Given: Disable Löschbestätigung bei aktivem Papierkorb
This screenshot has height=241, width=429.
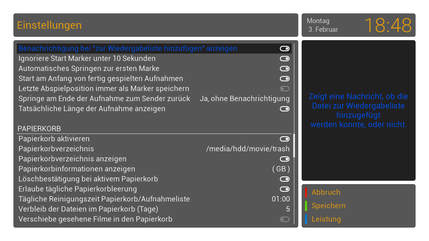Looking at the screenshot, I should click(x=285, y=179).
